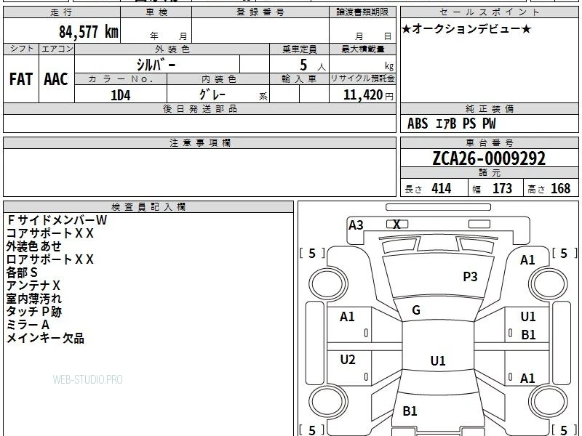Click interior color グレー
This screenshot has width=582, height=436.
click(212, 94)
